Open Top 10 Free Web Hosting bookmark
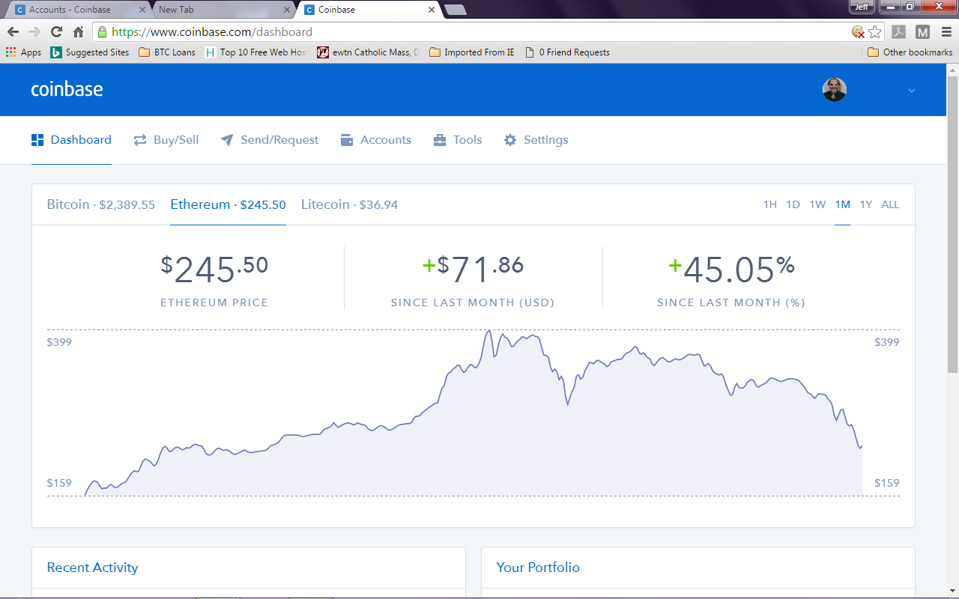Image resolution: width=959 pixels, height=599 pixels. tap(255, 52)
